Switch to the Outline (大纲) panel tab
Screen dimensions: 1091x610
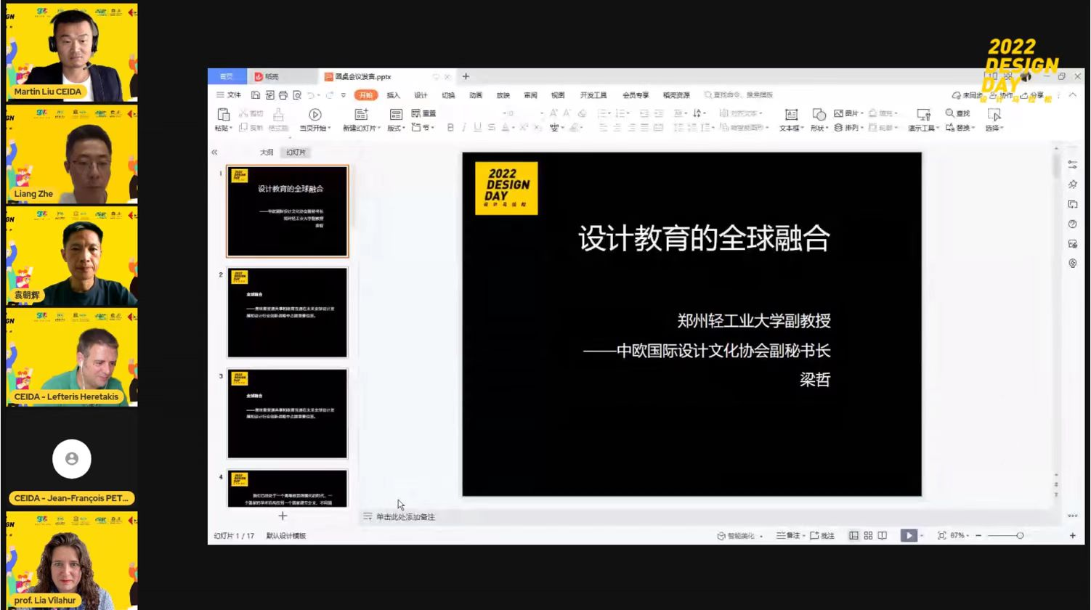coord(267,152)
